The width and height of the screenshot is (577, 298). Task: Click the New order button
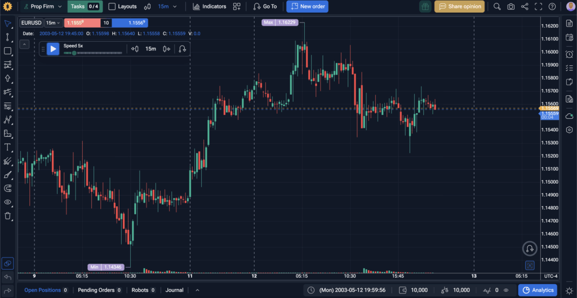tap(307, 7)
